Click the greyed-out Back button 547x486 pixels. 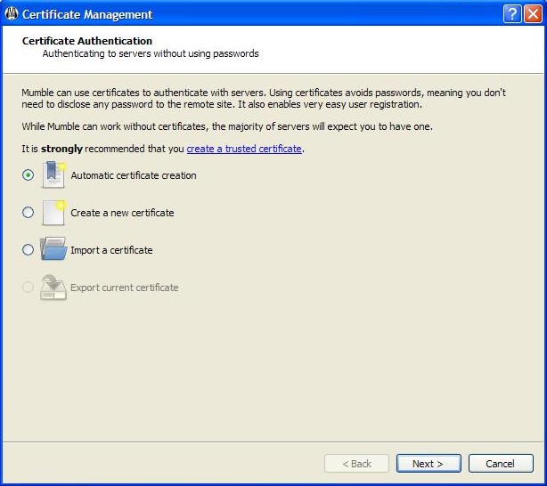click(x=356, y=464)
